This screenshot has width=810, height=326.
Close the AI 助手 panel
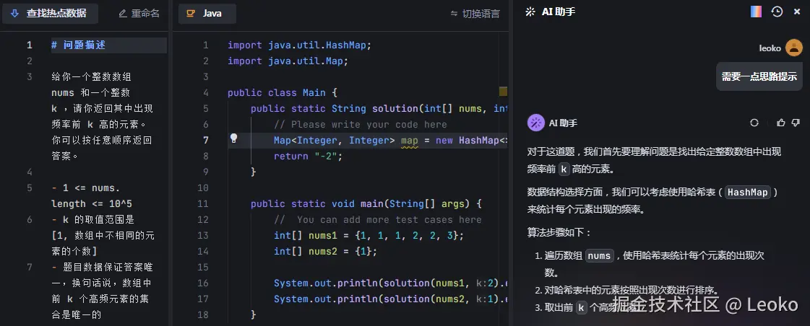pos(797,12)
